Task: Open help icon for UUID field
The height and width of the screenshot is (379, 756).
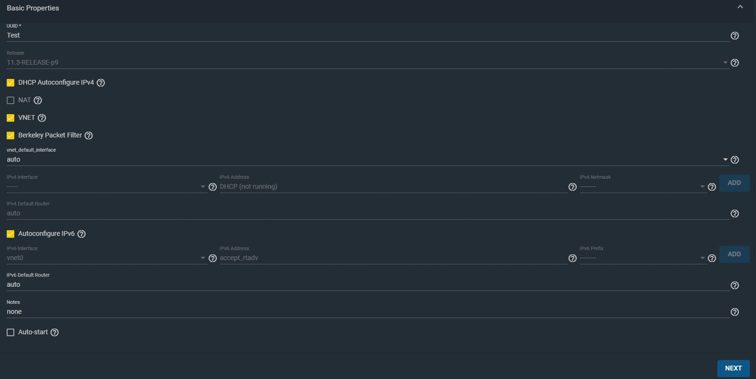Action: point(735,36)
